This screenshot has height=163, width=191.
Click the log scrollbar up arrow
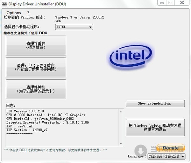[x=121, y=112]
